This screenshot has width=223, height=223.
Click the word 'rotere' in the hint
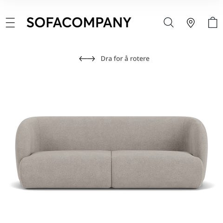point(140,59)
